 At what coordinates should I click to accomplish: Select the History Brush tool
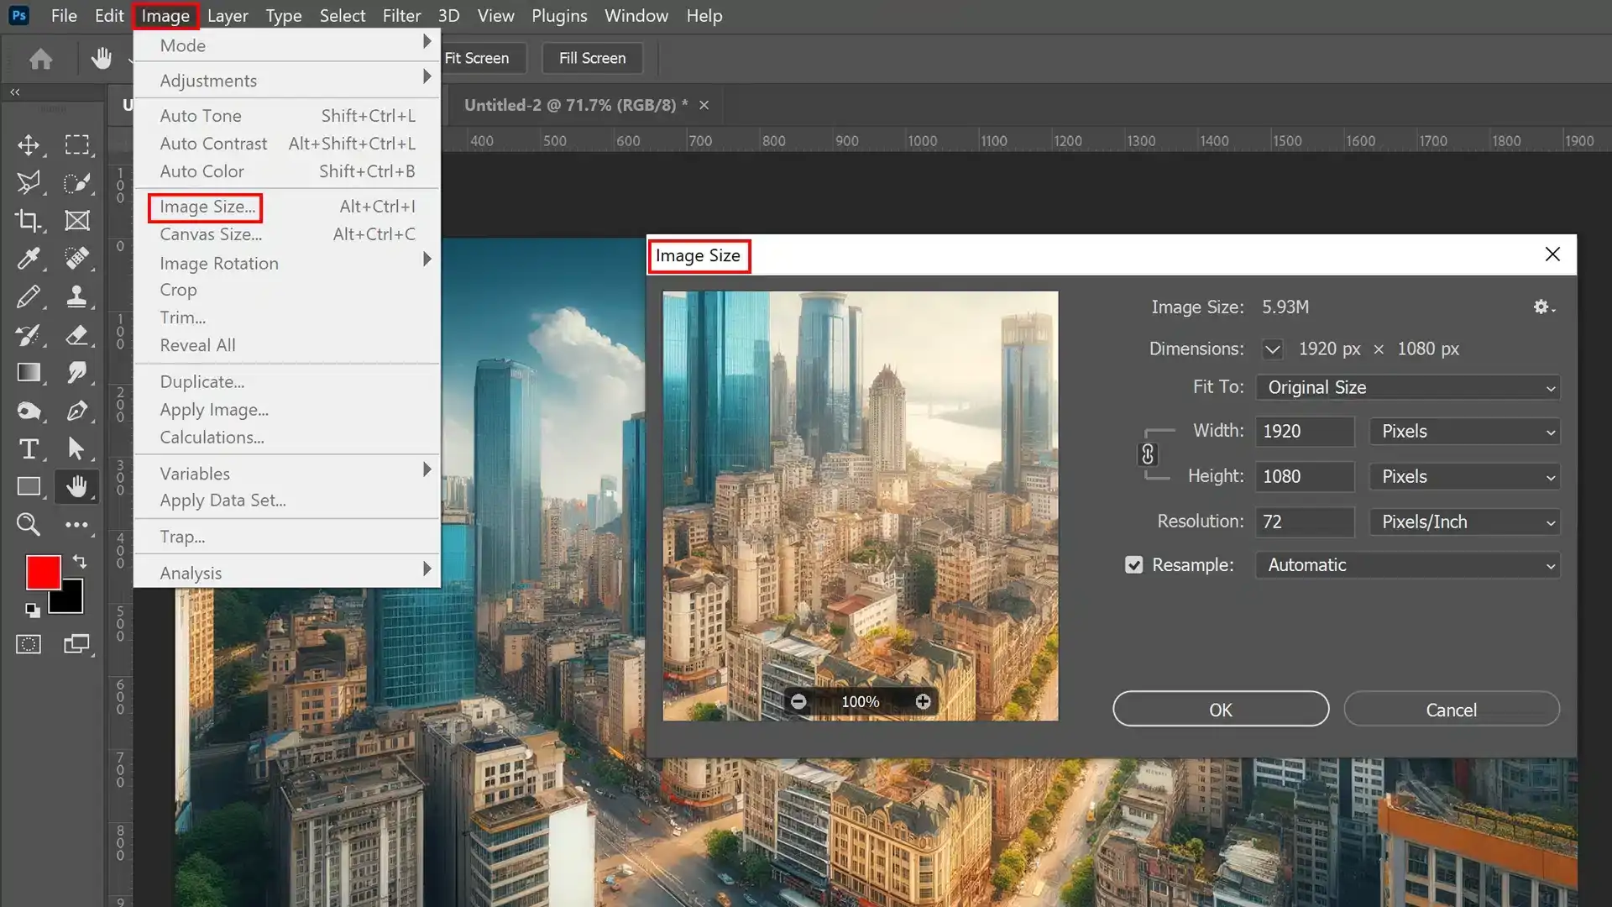29,335
